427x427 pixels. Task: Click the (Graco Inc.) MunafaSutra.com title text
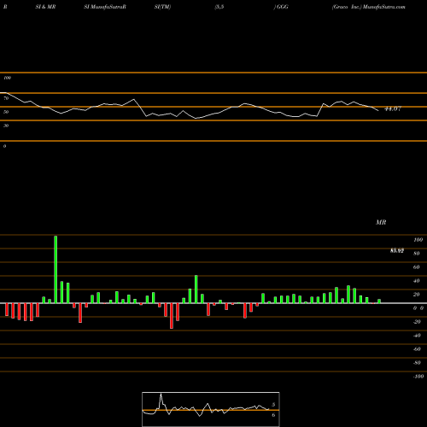point(369,7)
